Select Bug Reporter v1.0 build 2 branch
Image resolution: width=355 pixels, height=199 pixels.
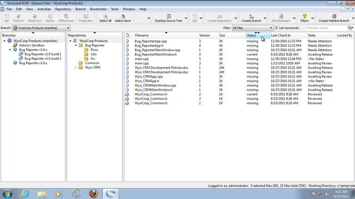[x=43, y=59]
